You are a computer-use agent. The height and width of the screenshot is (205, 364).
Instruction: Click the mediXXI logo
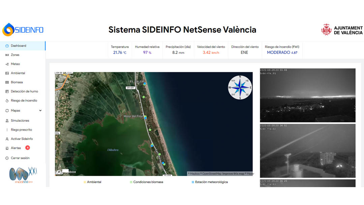coord(23,175)
